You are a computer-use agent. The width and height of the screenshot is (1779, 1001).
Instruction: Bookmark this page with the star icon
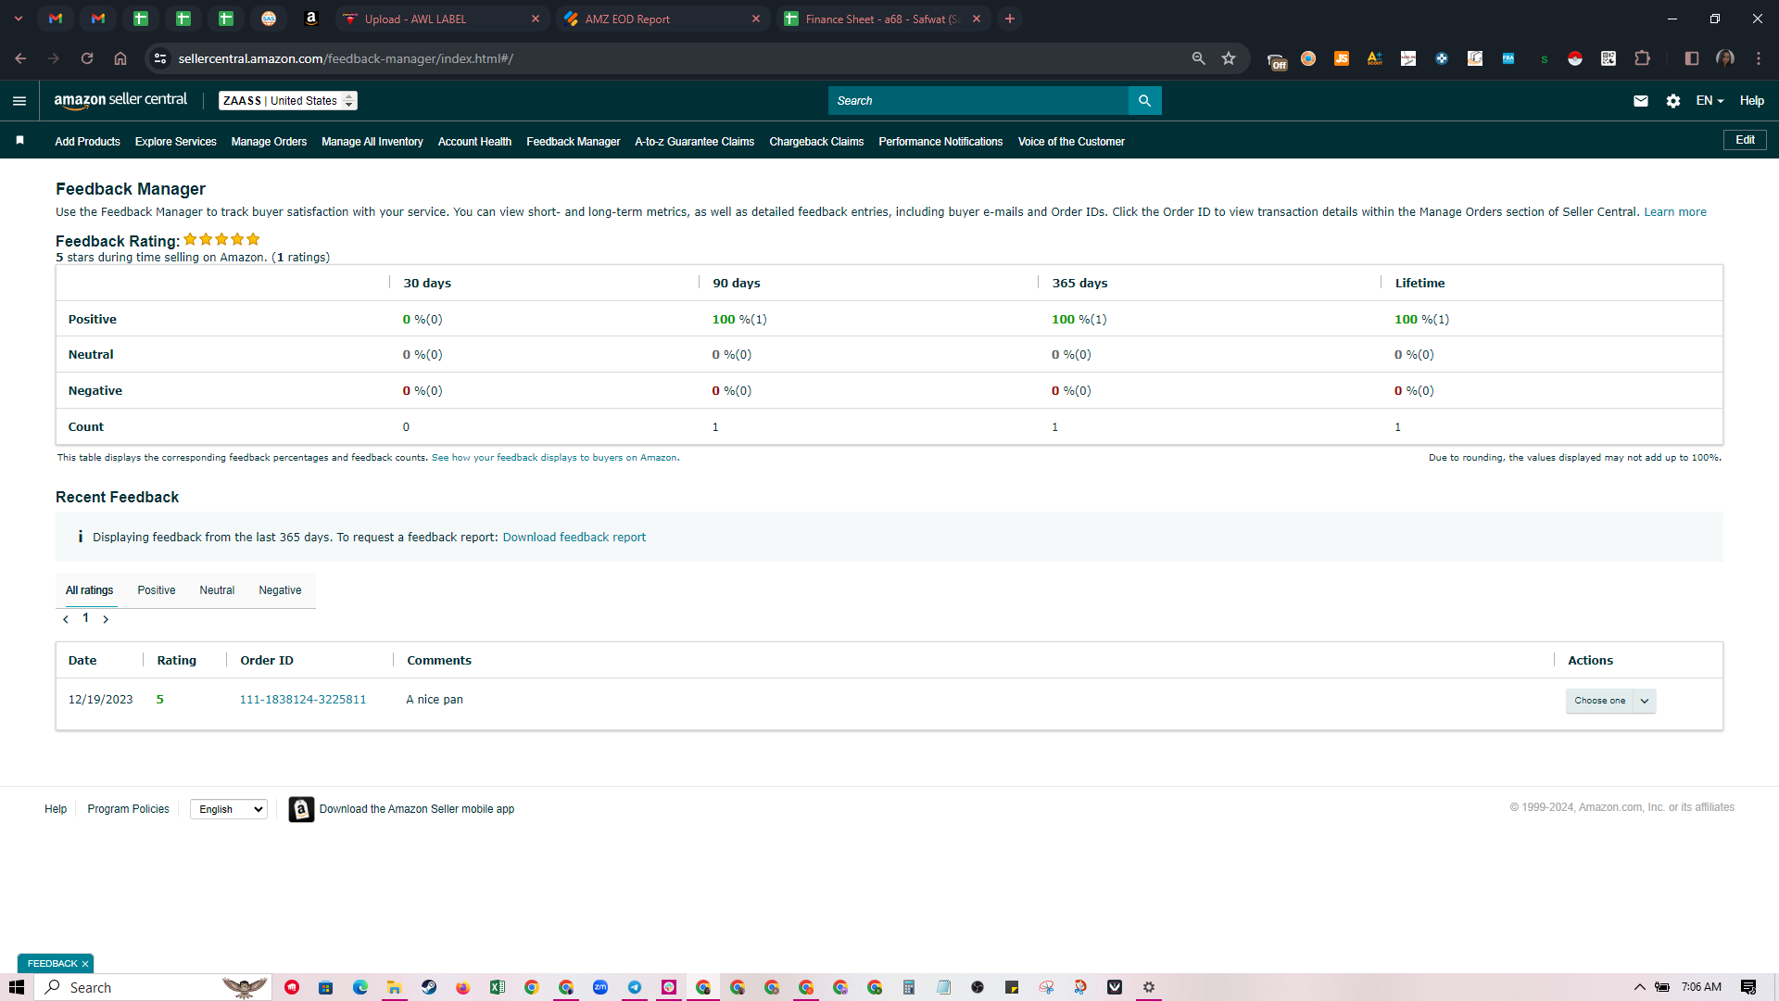(x=1229, y=58)
